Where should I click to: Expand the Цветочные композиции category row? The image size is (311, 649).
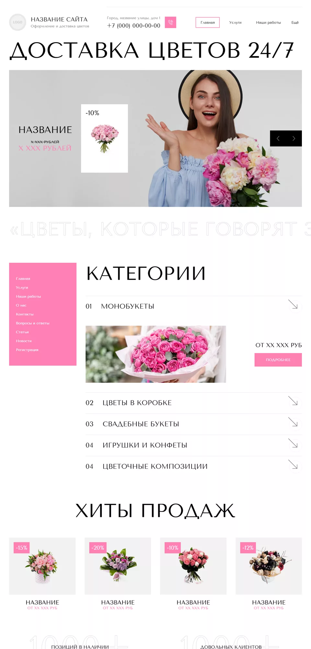tap(194, 466)
